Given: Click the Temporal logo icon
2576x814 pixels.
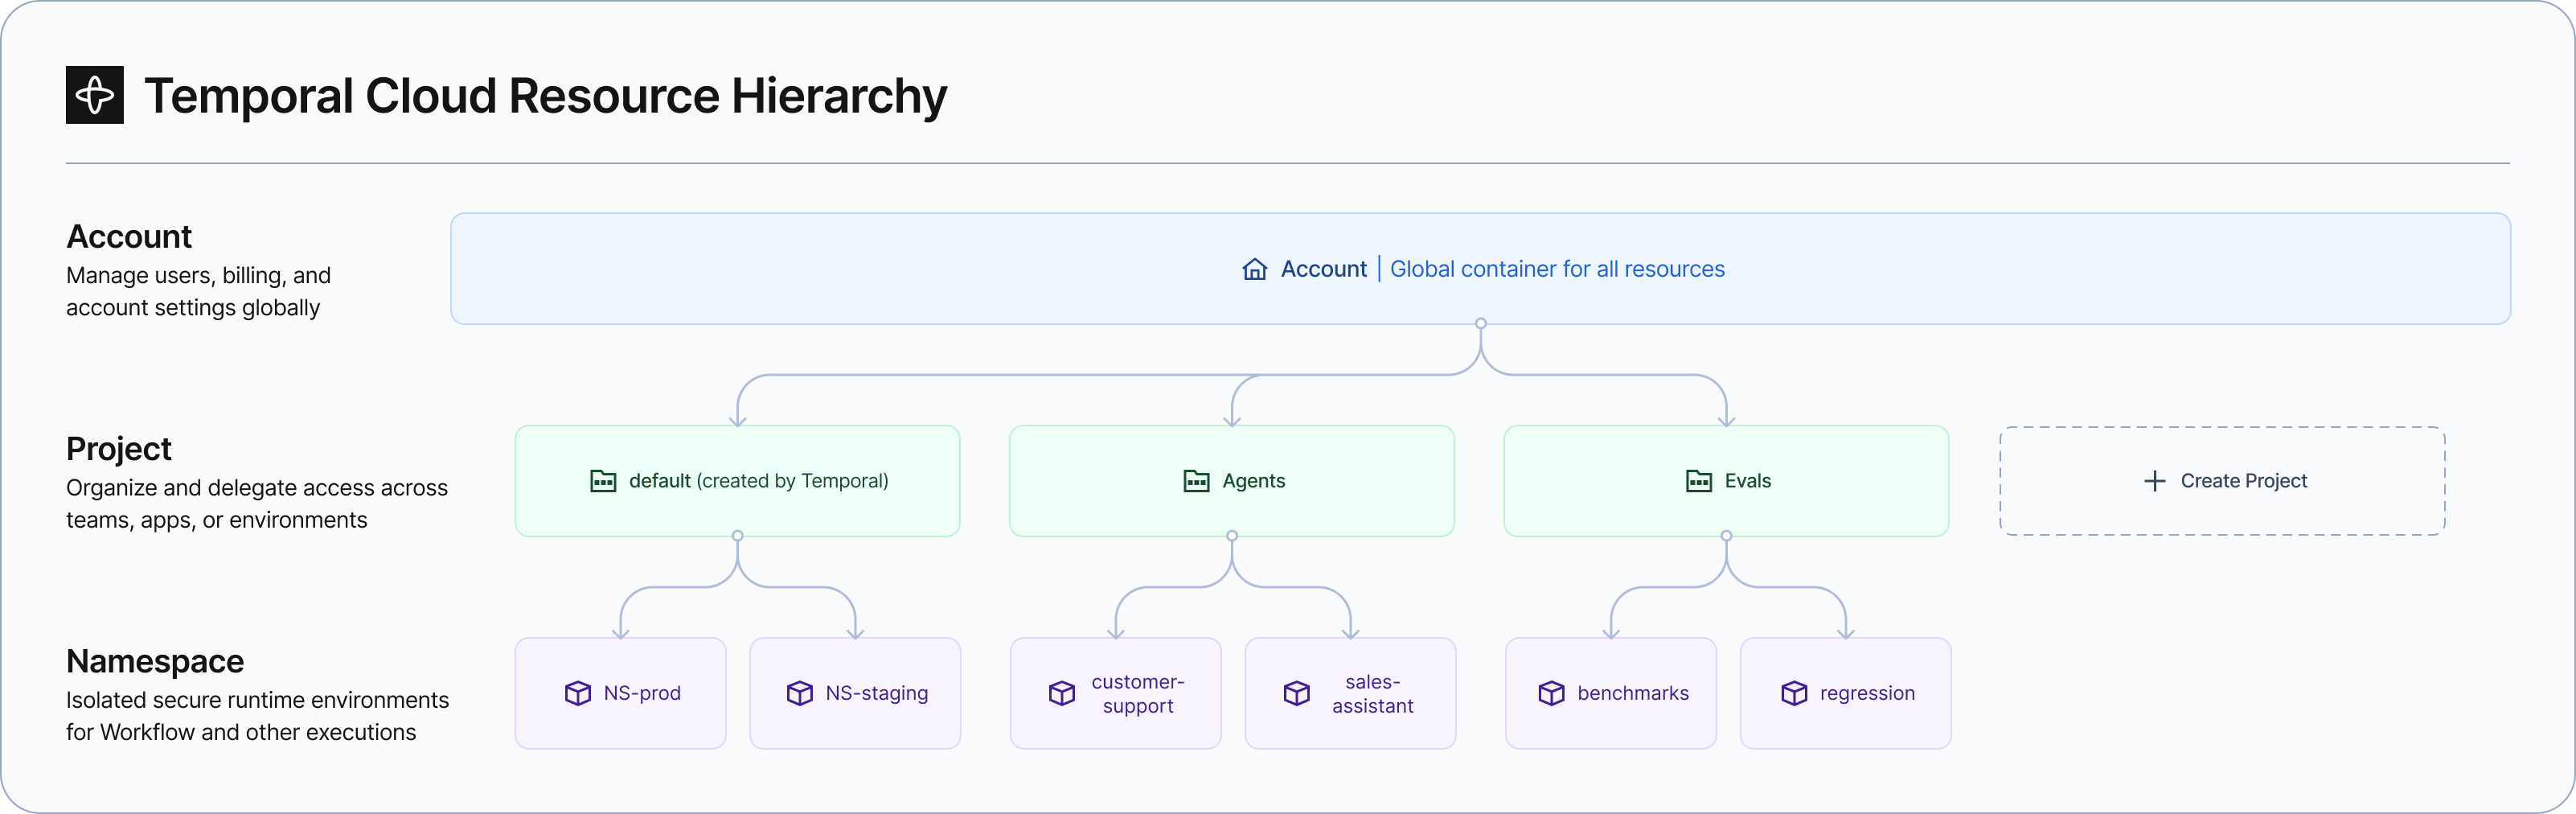Looking at the screenshot, I should 95,95.
